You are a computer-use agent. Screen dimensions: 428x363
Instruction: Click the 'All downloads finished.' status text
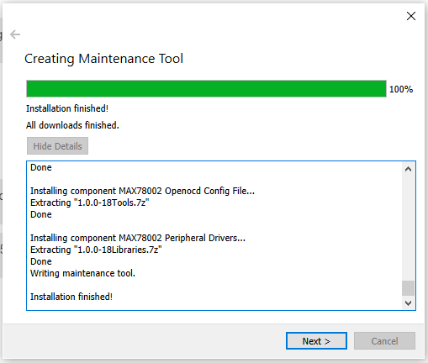72,125
